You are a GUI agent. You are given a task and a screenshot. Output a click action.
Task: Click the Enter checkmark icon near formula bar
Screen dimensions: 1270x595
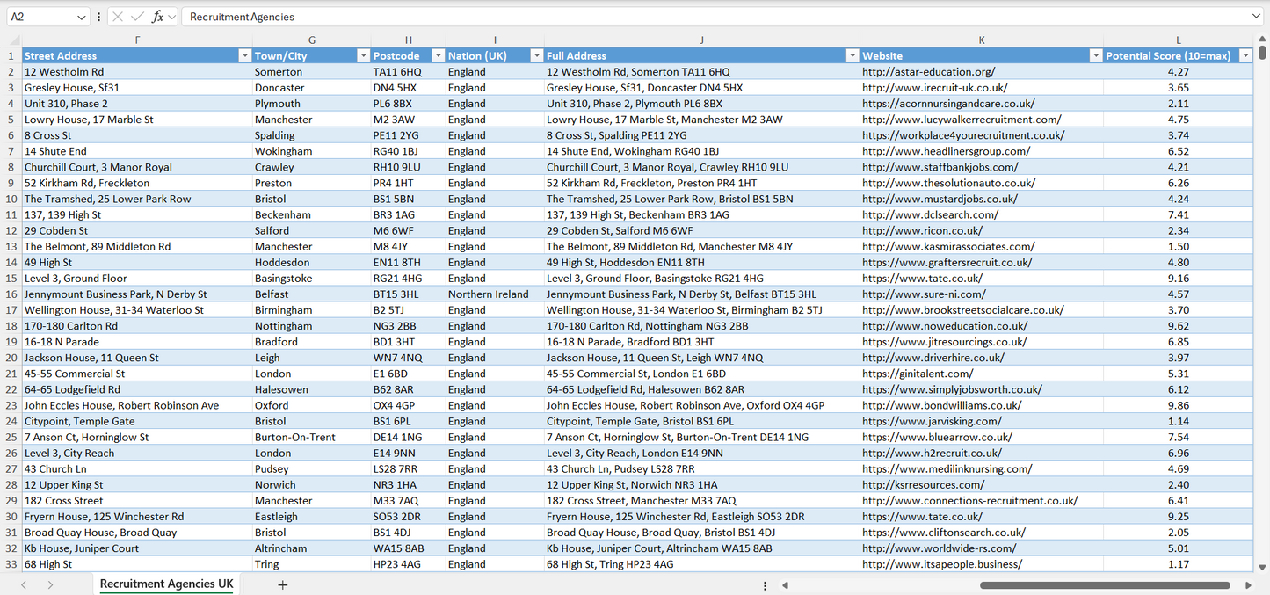[x=139, y=16]
